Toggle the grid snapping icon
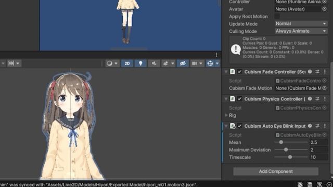Viewport: 333px width, 187px height. pyautogui.click(x=11, y=63)
